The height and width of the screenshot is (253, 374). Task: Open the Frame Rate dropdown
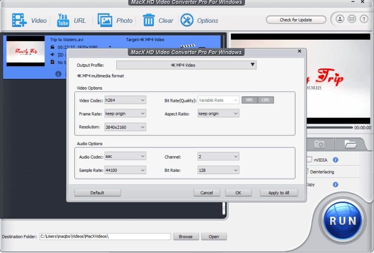(x=125, y=113)
